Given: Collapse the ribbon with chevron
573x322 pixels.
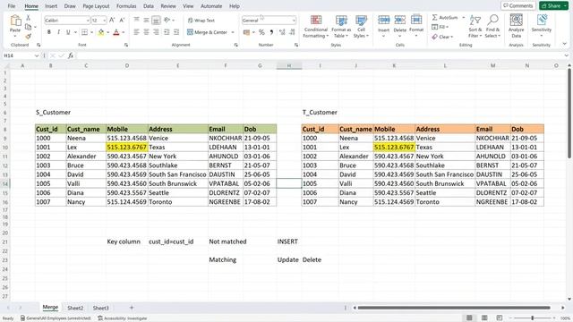Looking at the screenshot, I should point(565,44).
